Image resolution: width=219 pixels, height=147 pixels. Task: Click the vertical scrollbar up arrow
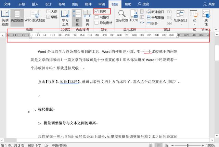click(x=217, y=34)
